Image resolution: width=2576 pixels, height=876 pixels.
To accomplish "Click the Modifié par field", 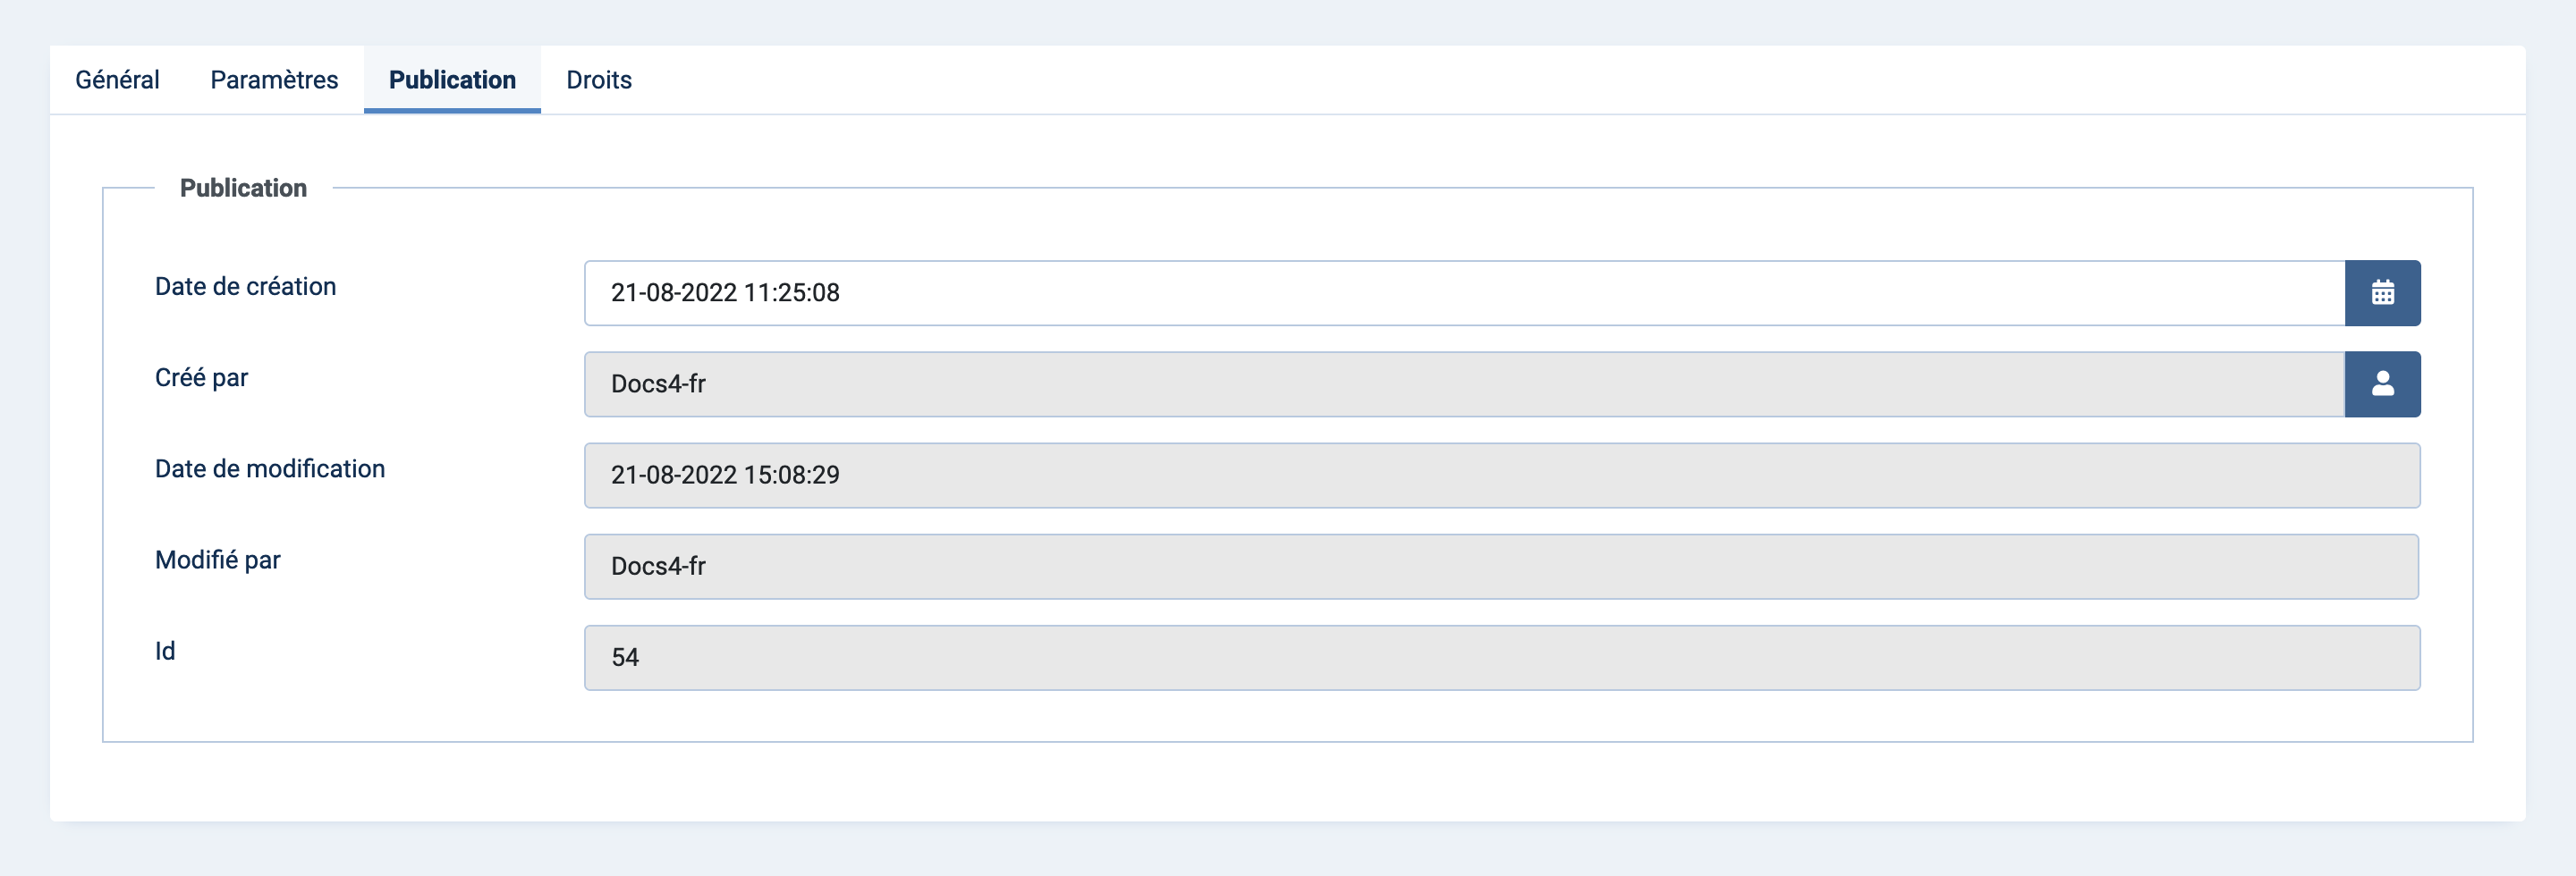I will tap(1502, 567).
